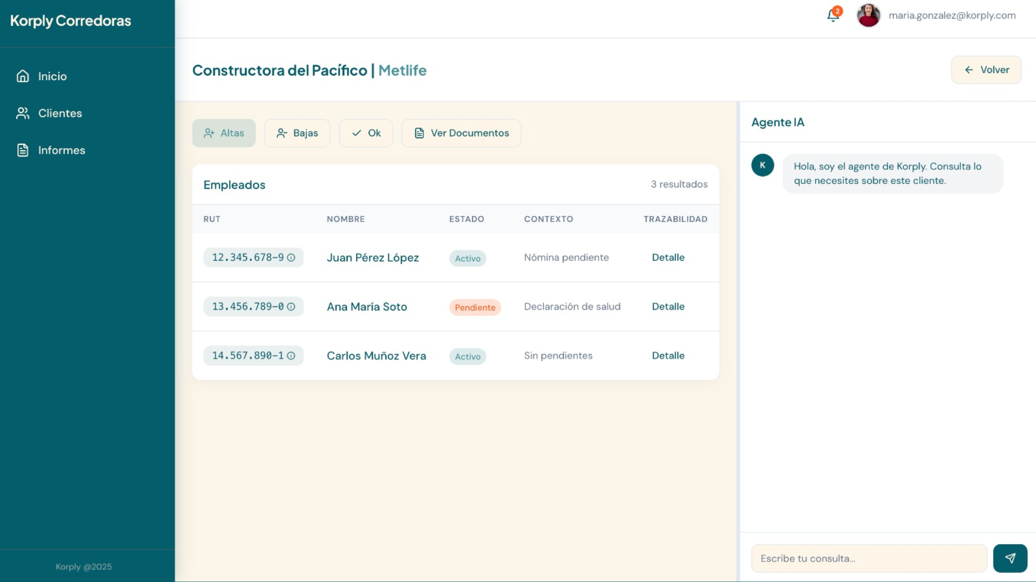Image resolution: width=1036 pixels, height=582 pixels.
Task: Open Detalle for Juan Pérez López
Action: point(668,258)
